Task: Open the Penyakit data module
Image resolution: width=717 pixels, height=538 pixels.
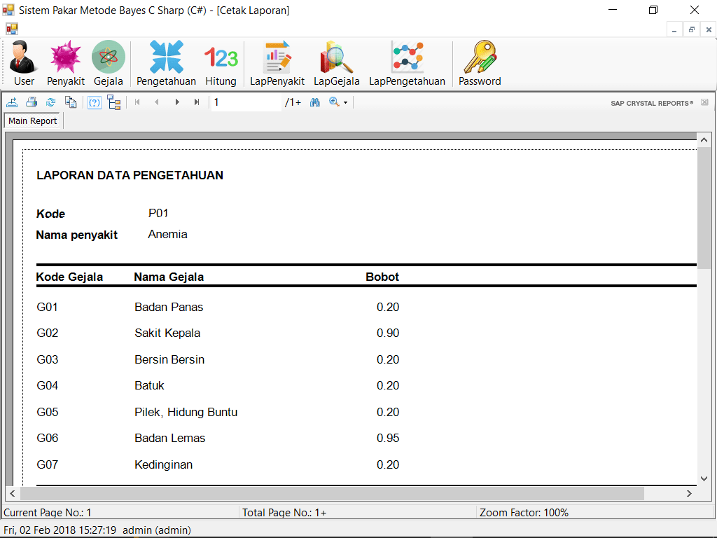Action: point(66,64)
